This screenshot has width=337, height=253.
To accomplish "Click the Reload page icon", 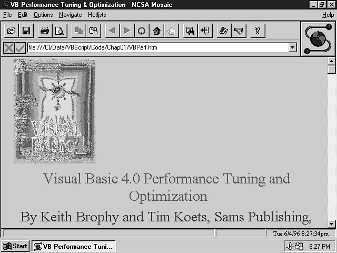I will [142, 31].
